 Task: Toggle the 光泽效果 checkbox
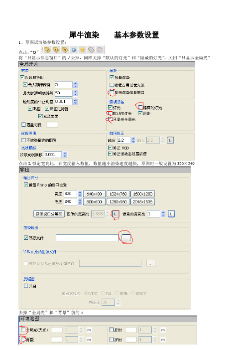40,116
